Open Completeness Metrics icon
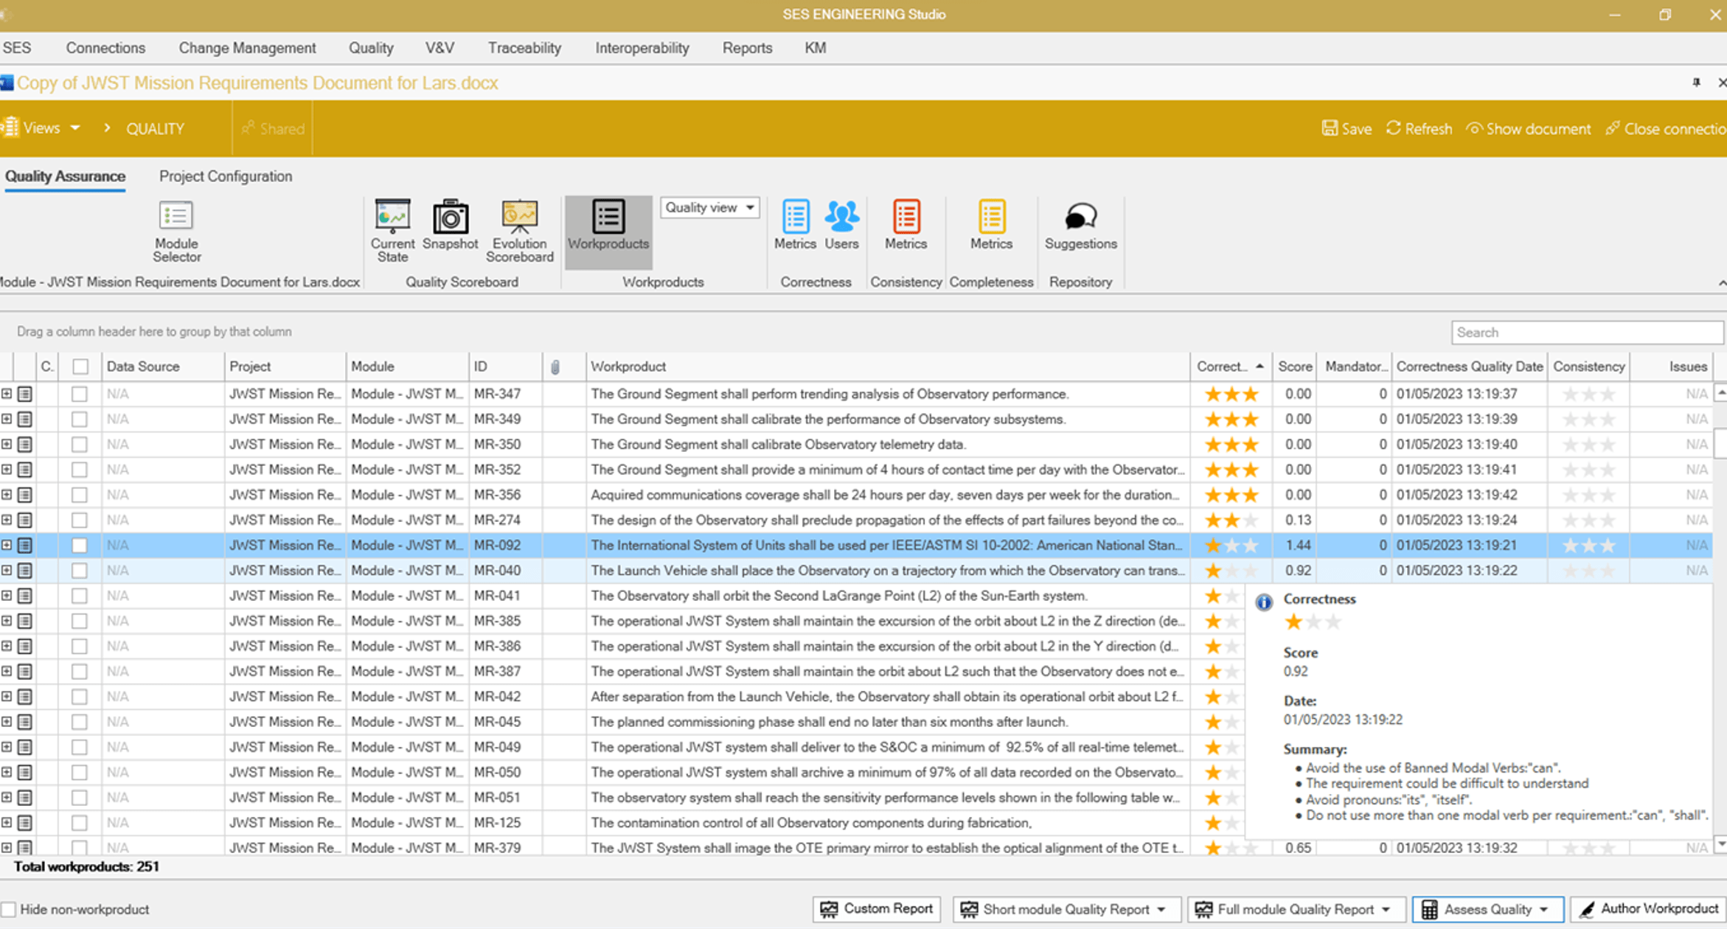This screenshot has width=1727, height=929. coord(991,225)
